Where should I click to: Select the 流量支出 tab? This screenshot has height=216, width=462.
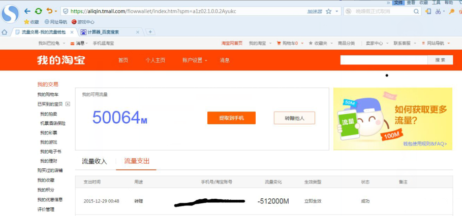[137, 161]
